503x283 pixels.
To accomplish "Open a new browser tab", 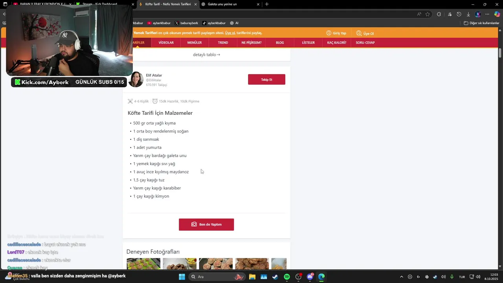I will pos(267,4).
